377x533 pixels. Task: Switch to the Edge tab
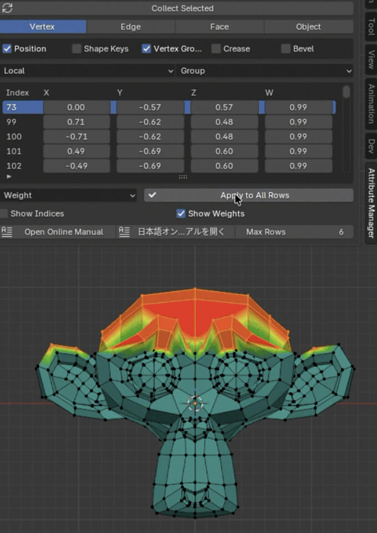click(130, 27)
